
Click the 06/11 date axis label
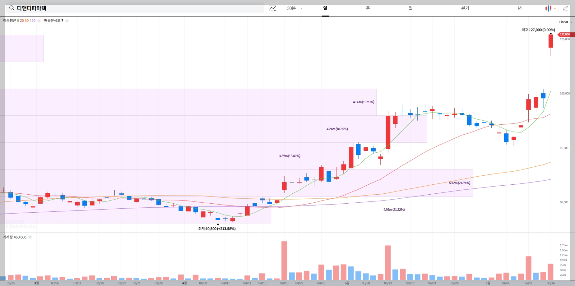[528, 283]
